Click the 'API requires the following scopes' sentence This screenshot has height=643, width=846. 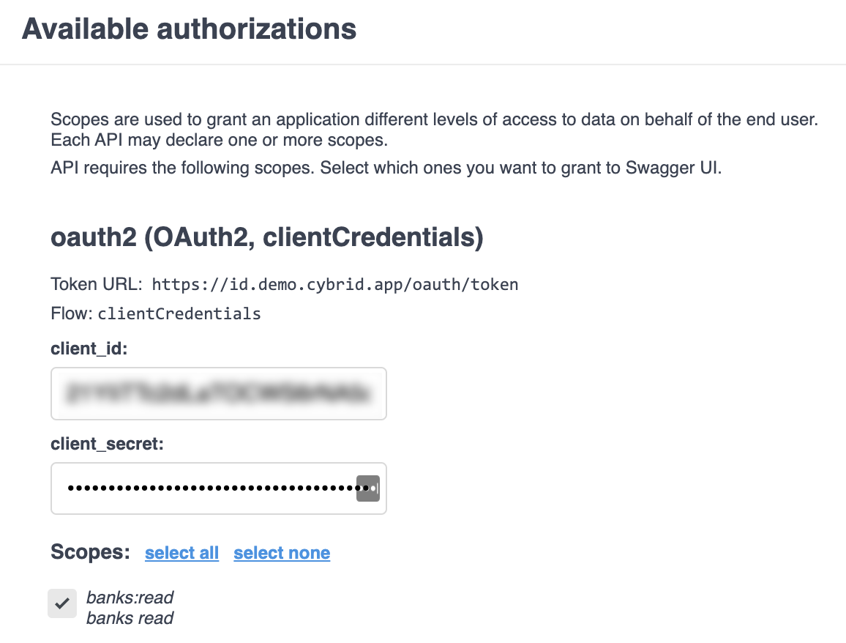point(386,168)
